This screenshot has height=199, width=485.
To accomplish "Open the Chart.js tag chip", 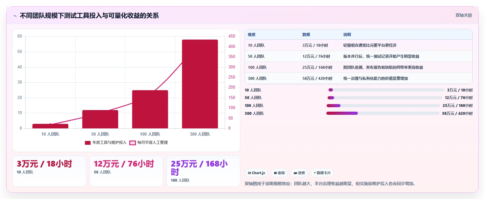I will [256, 173].
